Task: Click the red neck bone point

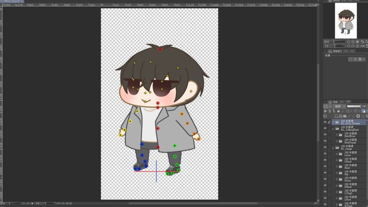Action: (158, 107)
